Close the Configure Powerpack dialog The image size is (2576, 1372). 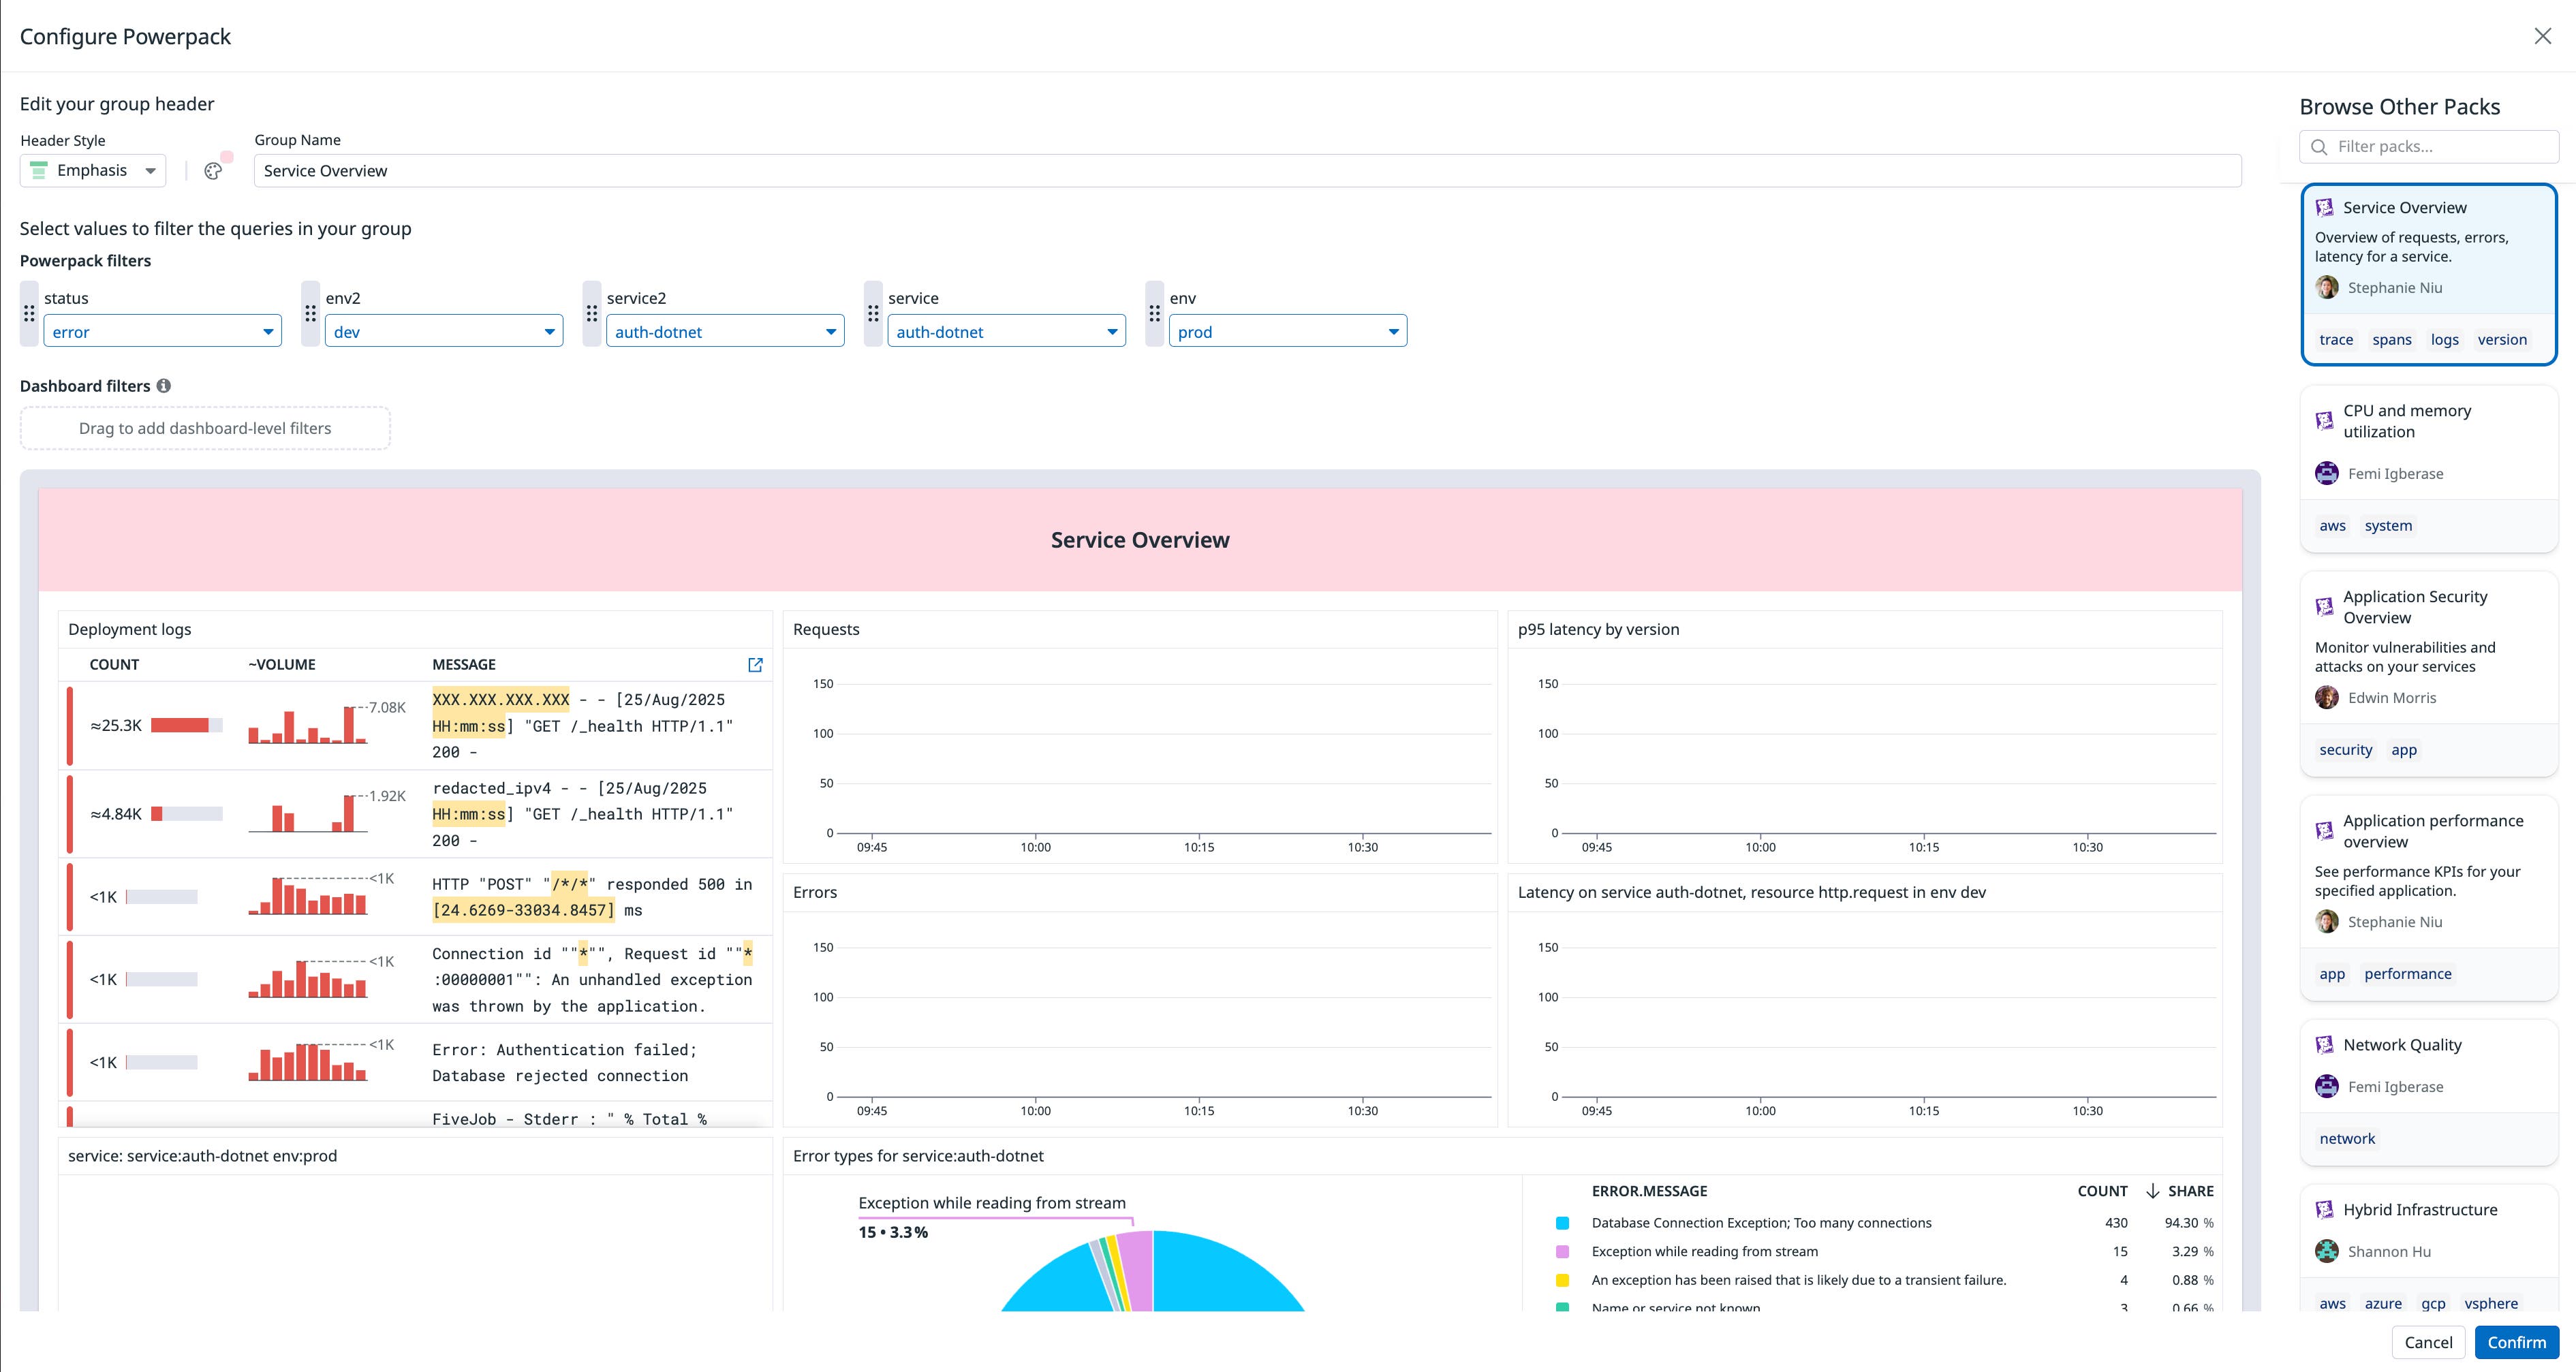[x=2542, y=37]
